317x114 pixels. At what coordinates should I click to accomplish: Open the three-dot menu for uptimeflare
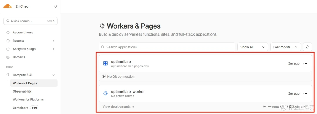pyautogui.click(x=305, y=63)
